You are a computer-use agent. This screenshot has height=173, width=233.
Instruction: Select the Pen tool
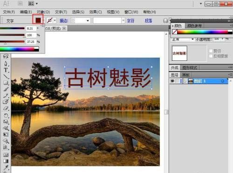click(6, 64)
